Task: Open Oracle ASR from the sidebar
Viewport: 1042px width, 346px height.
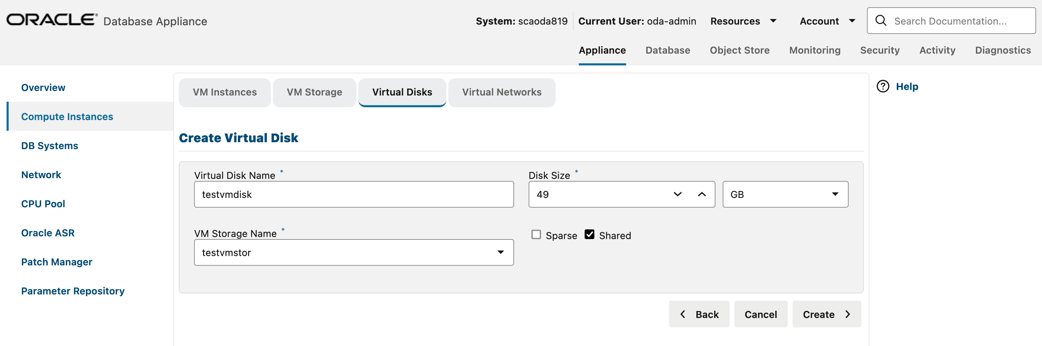Action: coord(47,233)
